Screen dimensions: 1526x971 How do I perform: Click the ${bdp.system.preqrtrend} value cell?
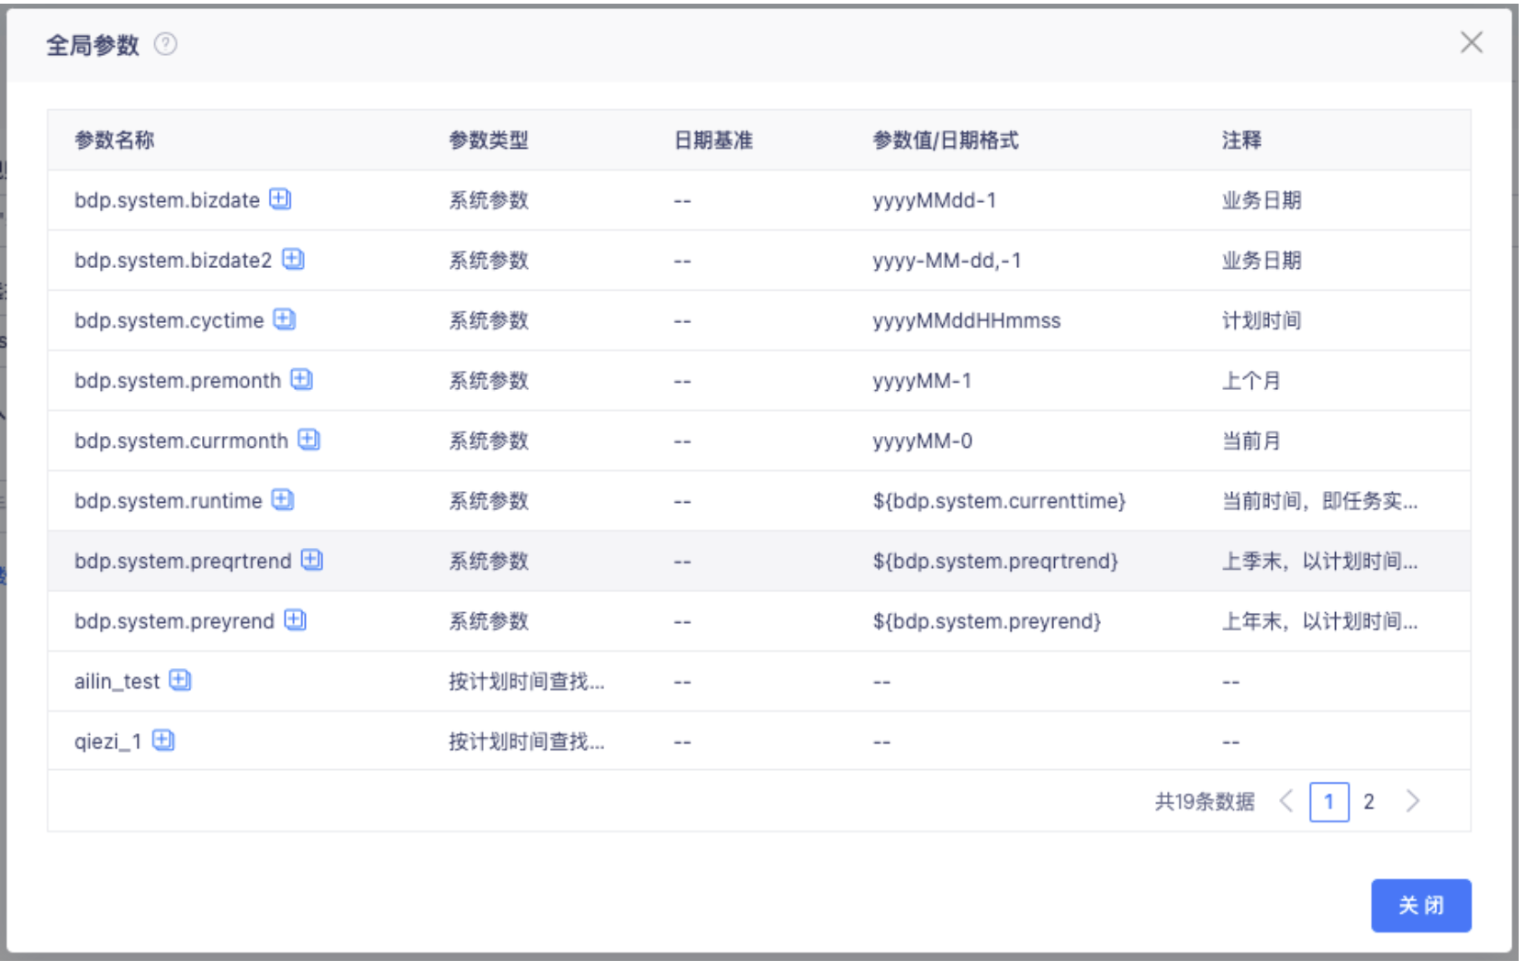pyautogui.click(x=995, y=561)
